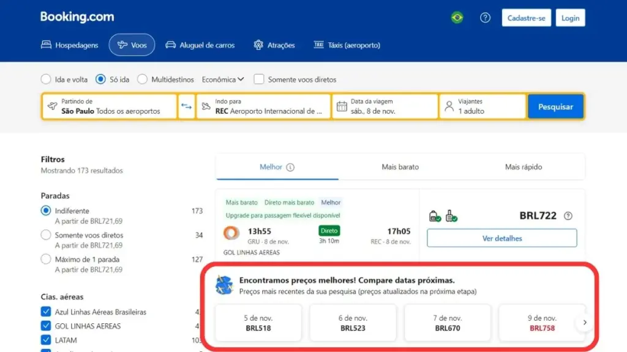
Task: Select the Multidestinos radio option
Action: (142, 79)
